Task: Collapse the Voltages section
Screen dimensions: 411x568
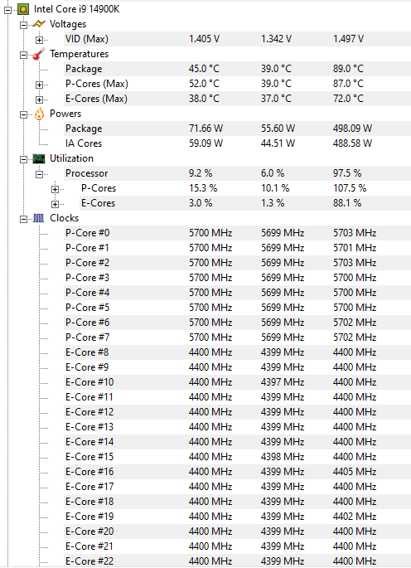Action: (x=23, y=26)
